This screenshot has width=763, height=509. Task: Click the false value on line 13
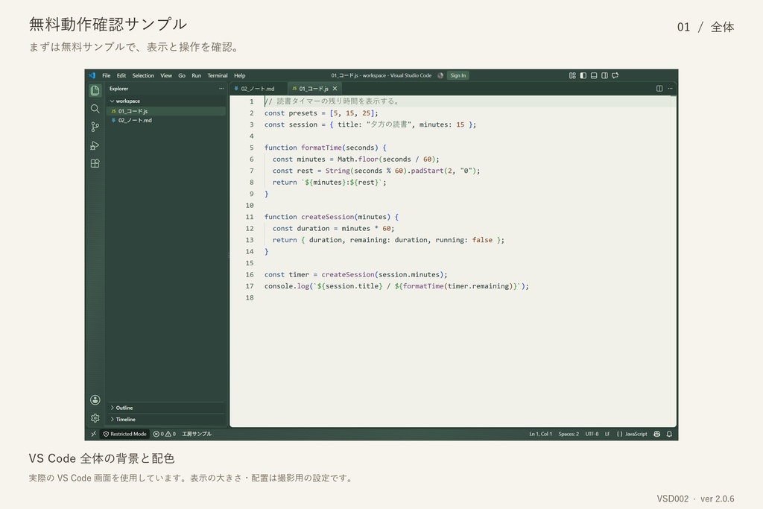(482, 240)
